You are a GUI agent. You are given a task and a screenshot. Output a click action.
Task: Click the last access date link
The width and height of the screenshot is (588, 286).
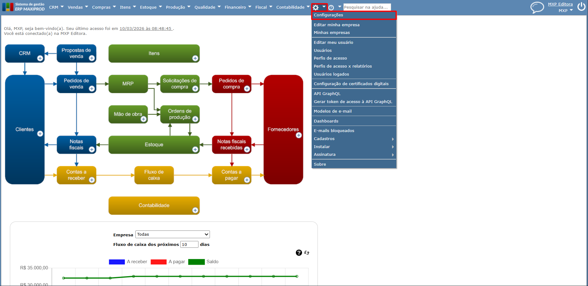[146, 29]
